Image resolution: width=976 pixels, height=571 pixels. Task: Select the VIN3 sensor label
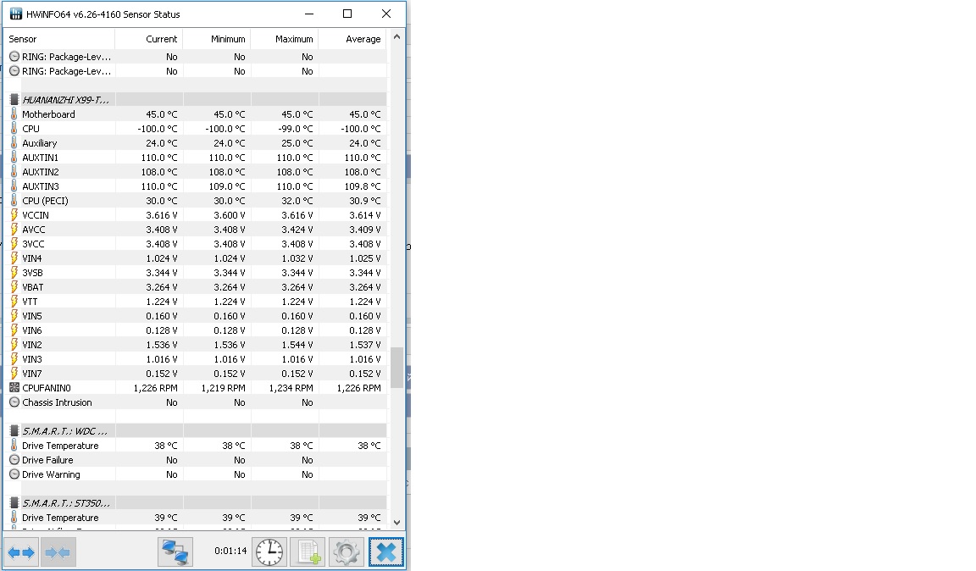31,359
